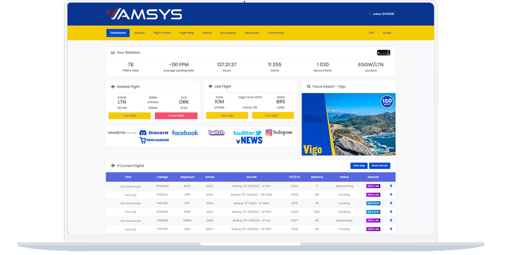Open the Merchandise shopping cart link
This screenshot has height=255, width=505.
[x=154, y=140]
